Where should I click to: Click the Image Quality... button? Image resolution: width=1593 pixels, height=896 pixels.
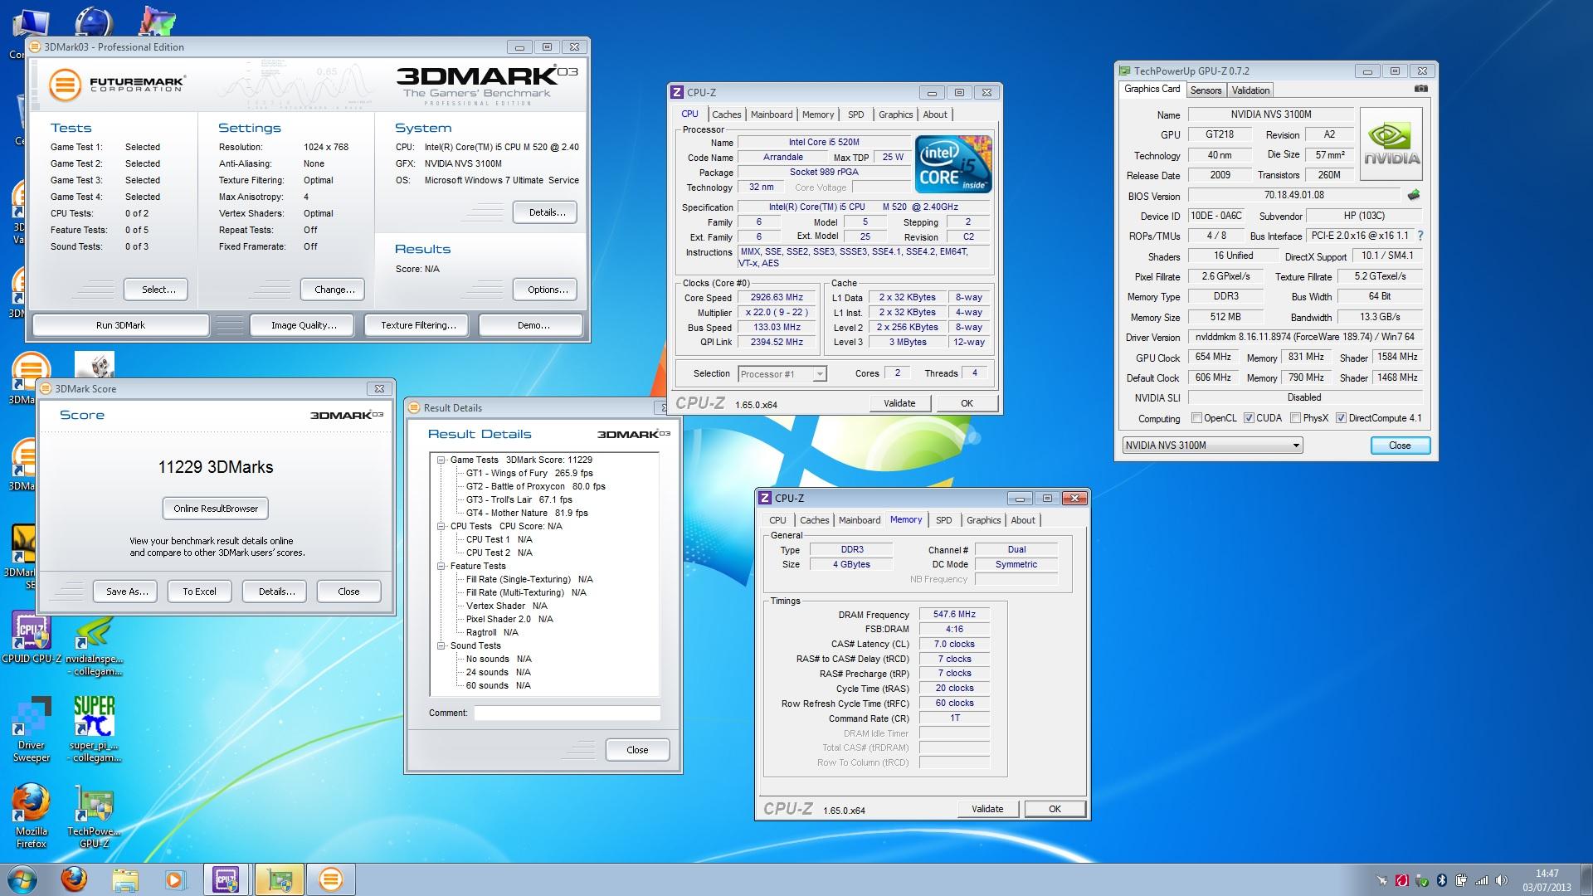[304, 325]
